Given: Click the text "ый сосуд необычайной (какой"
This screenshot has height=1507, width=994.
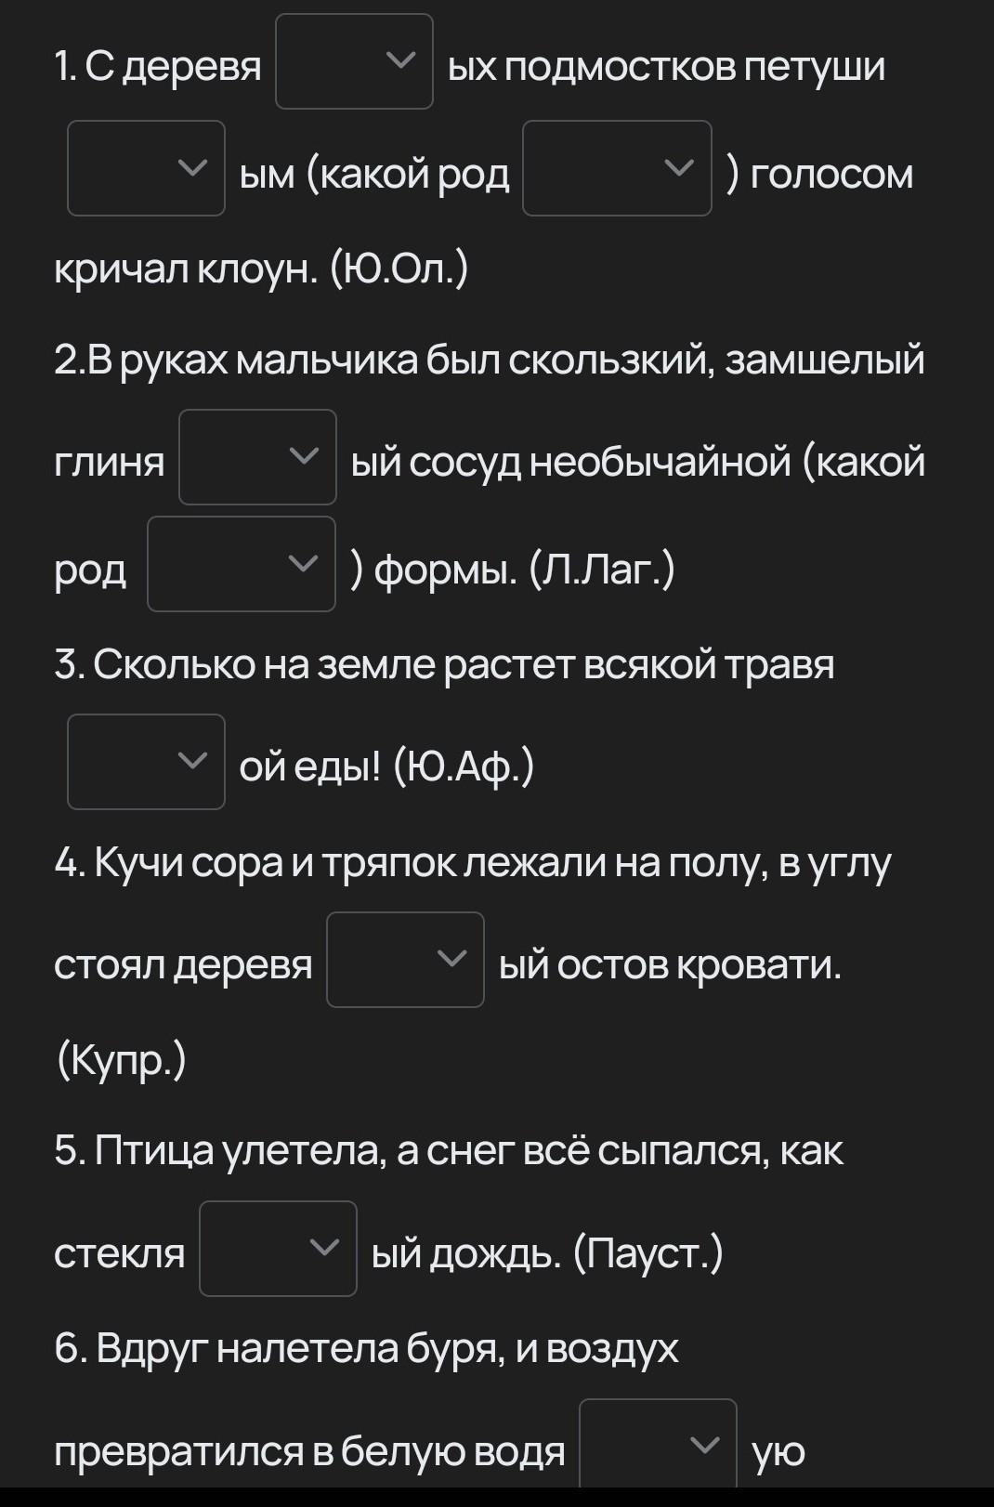Looking at the screenshot, I should pyautogui.click(x=638, y=462).
